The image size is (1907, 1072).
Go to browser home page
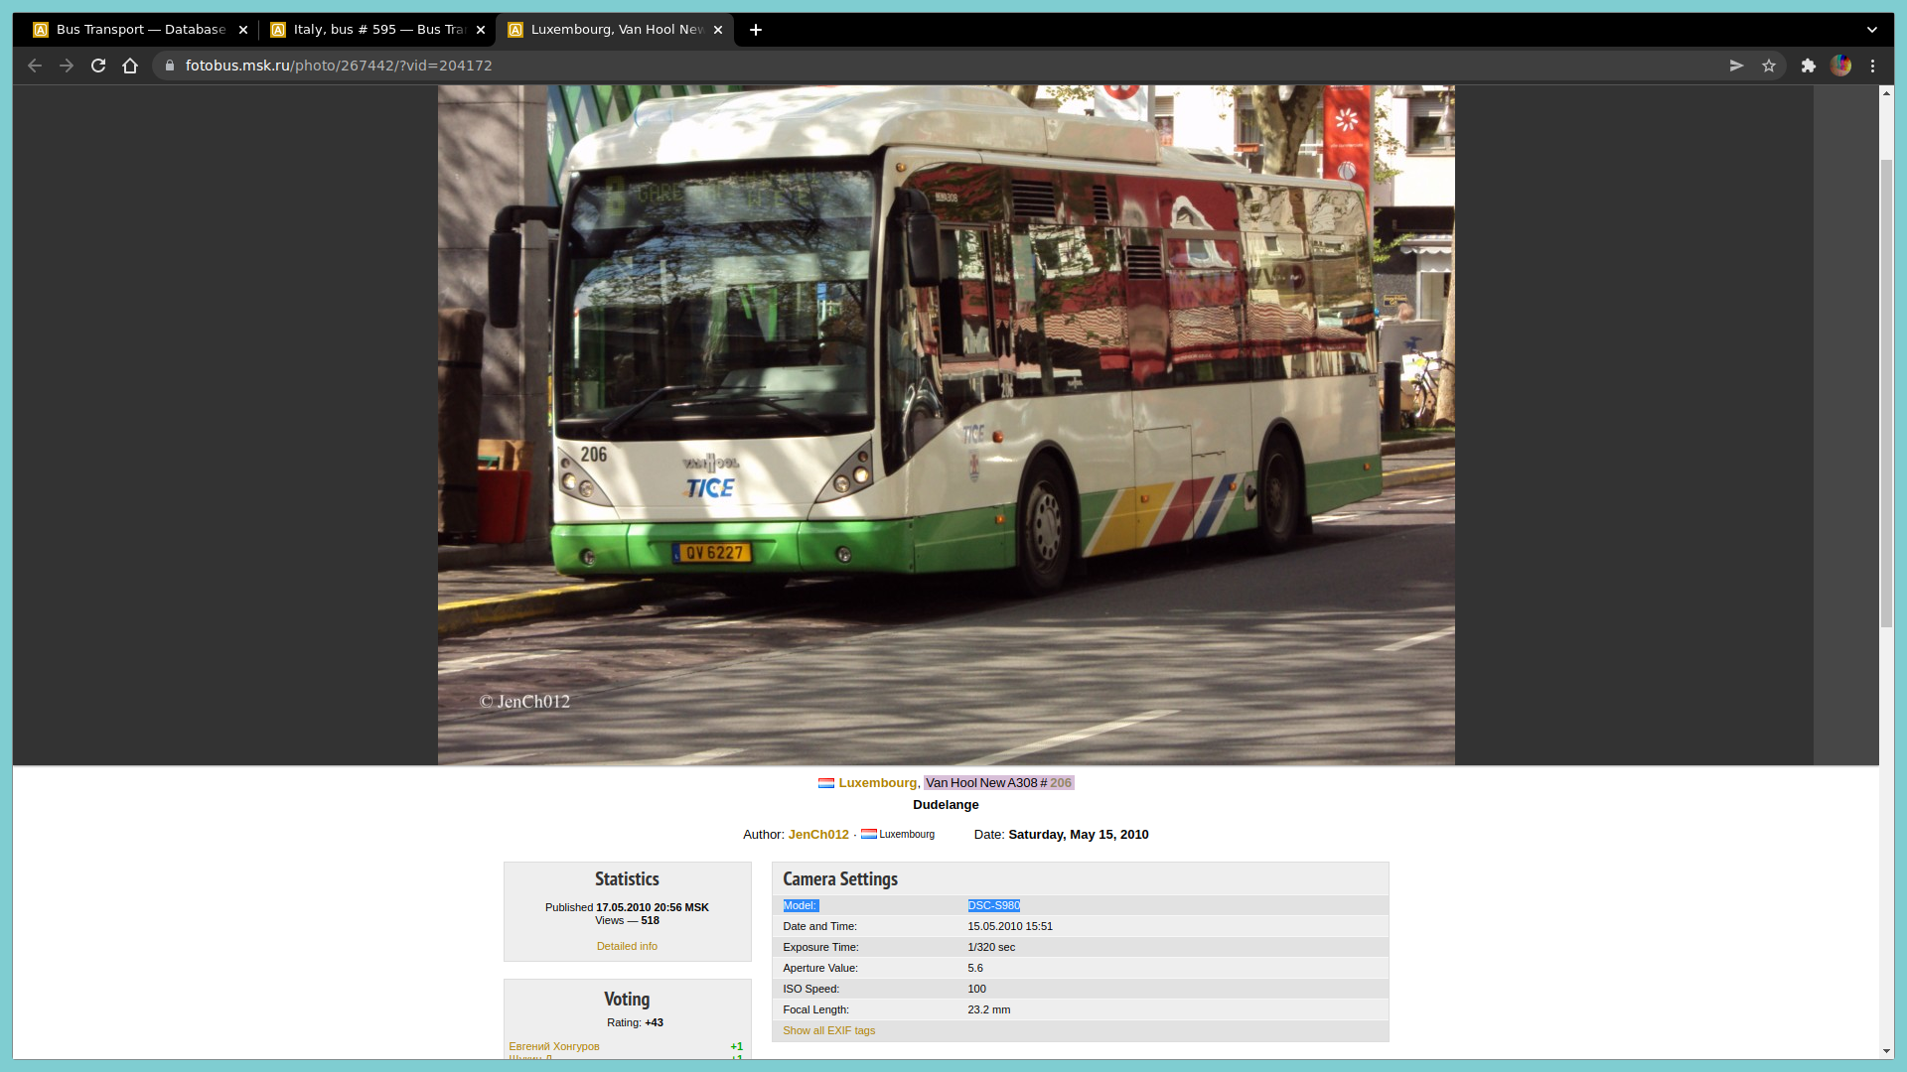(130, 66)
